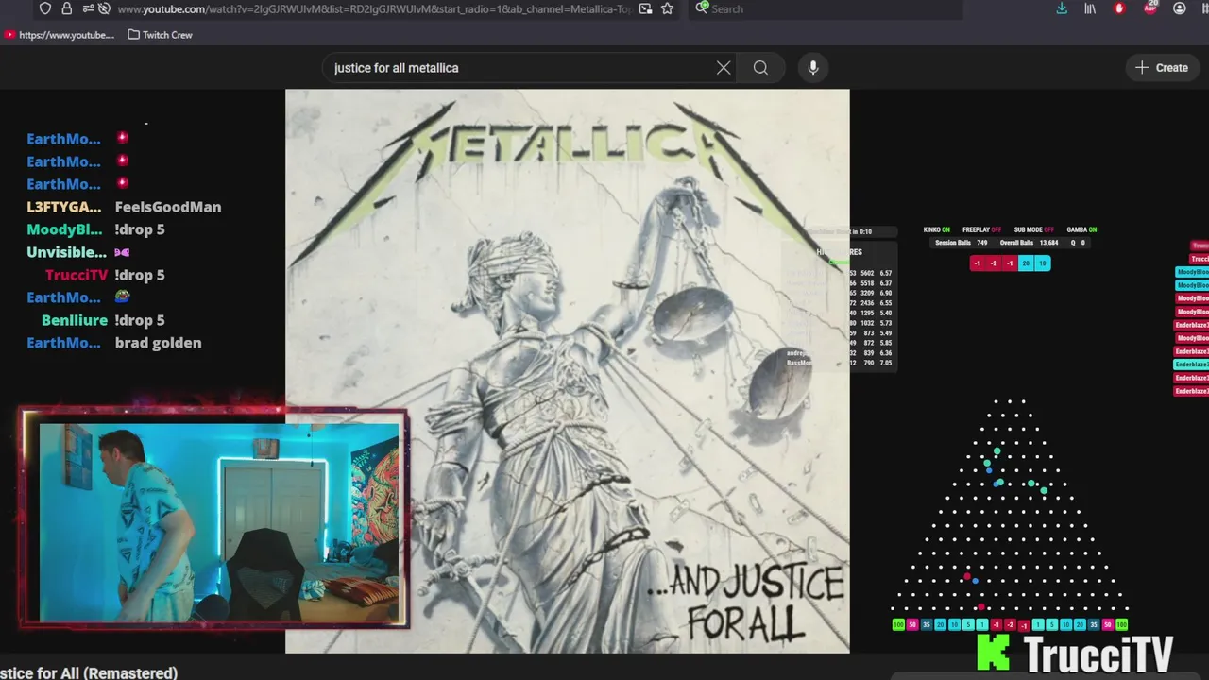This screenshot has height=680, width=1209.
Task: Click the YouTube magnifier search button
Action: [760, 68]
